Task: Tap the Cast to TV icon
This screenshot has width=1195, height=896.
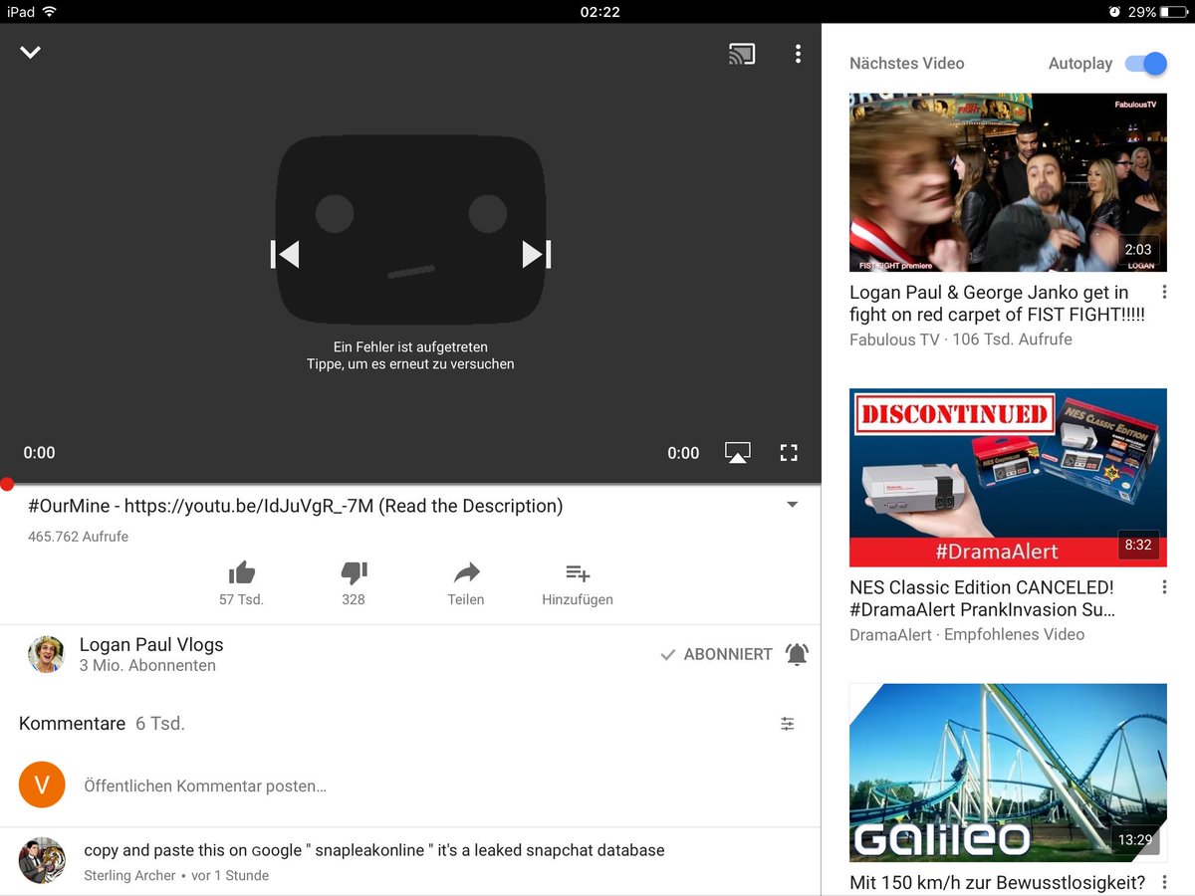Action: pos(742,54)
